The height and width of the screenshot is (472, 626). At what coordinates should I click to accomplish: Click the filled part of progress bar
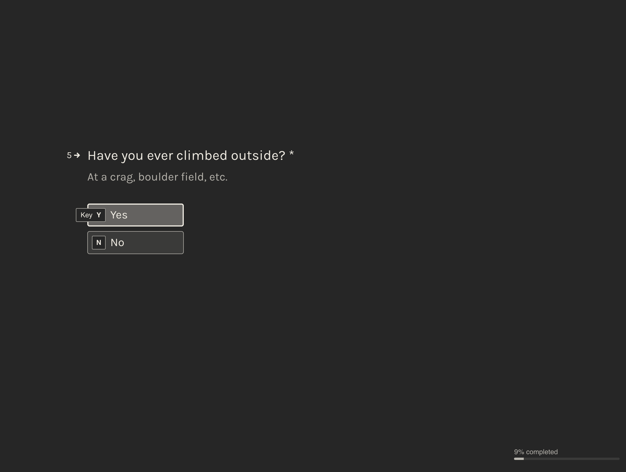click(x=519, y=459)
